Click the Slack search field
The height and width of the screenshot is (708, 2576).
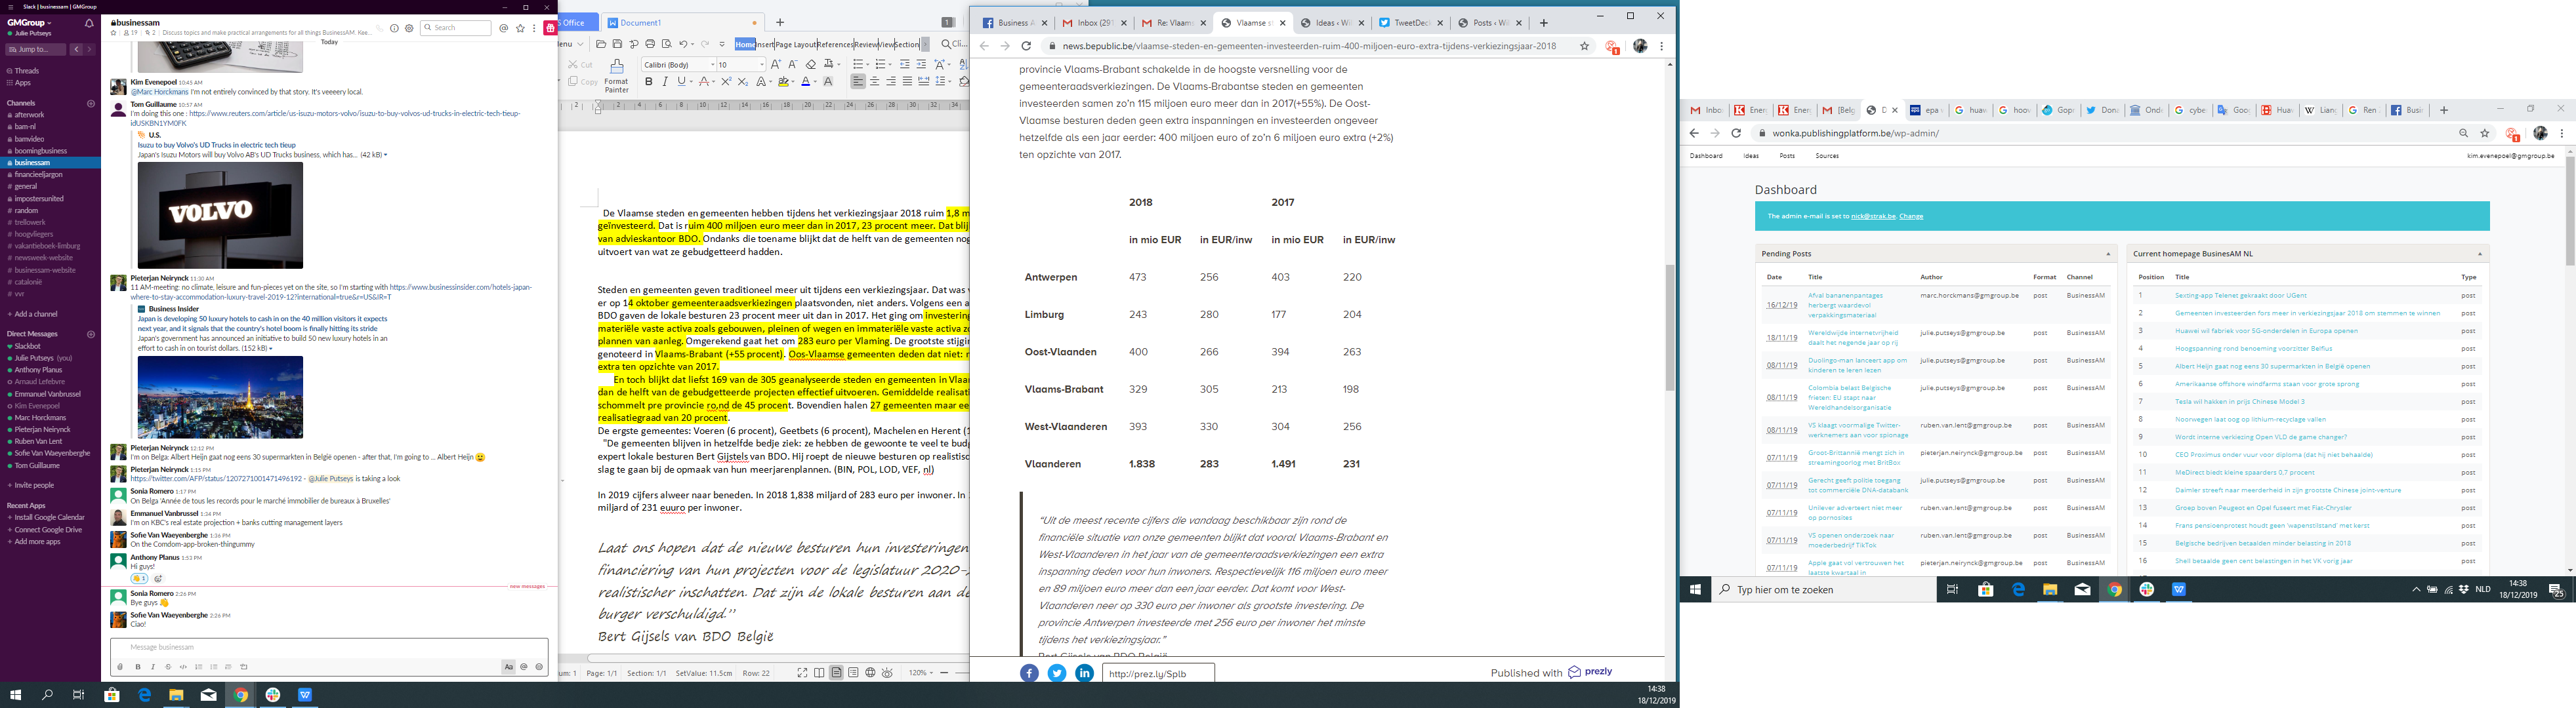pos(457,28)
